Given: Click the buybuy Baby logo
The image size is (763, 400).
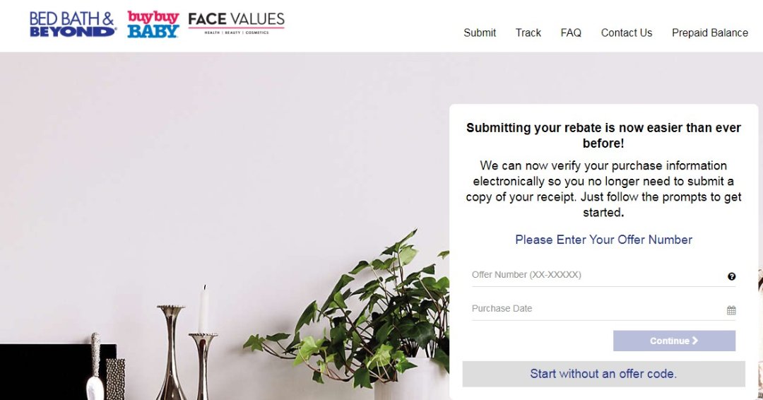Looking at the screenshot, I should coord(153,24).
